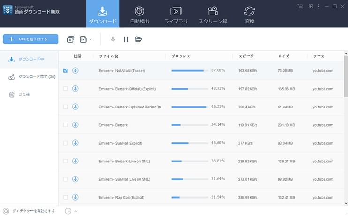Select ダウンロード中 in the sidebar

coord(29,59)
